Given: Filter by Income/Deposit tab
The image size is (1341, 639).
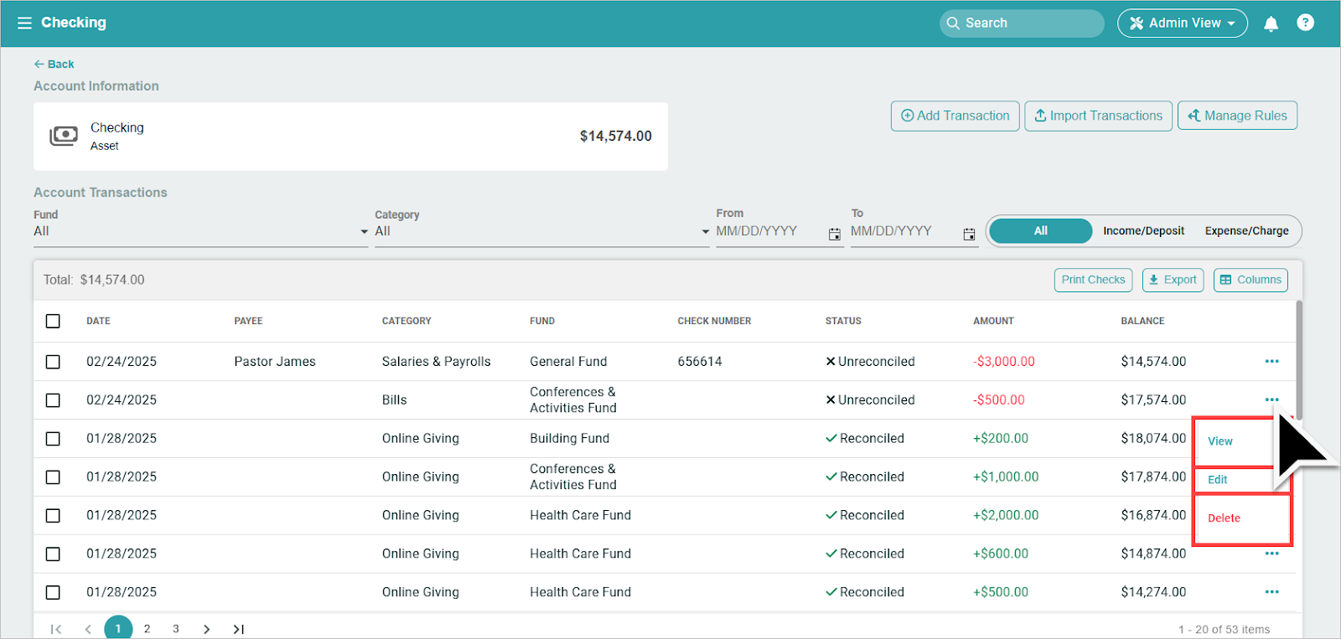Looking at the screenshot, I should [1143, 231].
